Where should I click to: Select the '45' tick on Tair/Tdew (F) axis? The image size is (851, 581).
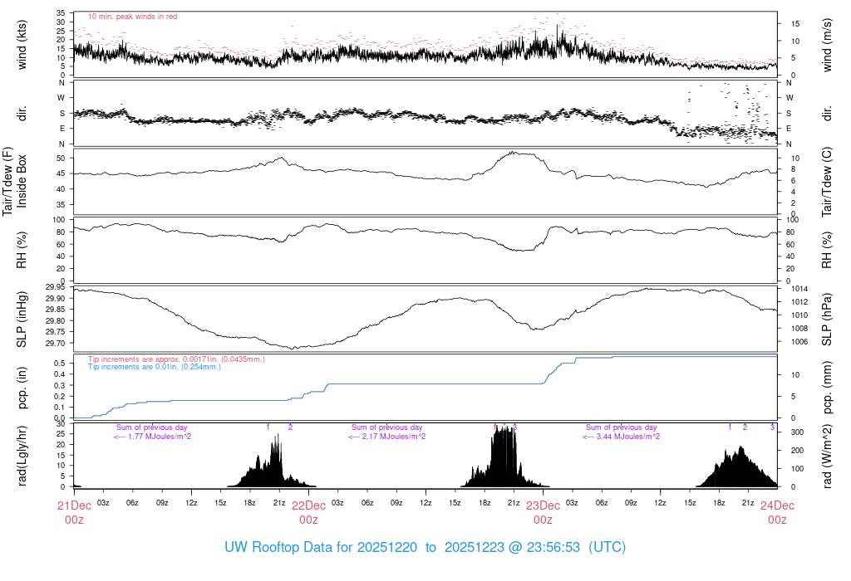pos(61,174)
